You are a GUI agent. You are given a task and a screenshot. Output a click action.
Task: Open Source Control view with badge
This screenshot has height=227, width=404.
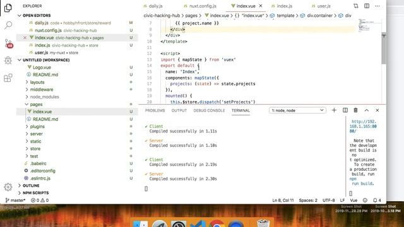click(x=8, y=44)
